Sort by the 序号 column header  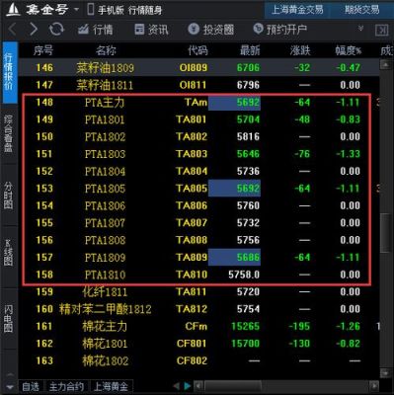43,50
